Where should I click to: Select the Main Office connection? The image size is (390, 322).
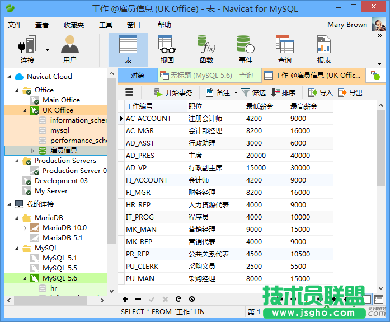61,100
